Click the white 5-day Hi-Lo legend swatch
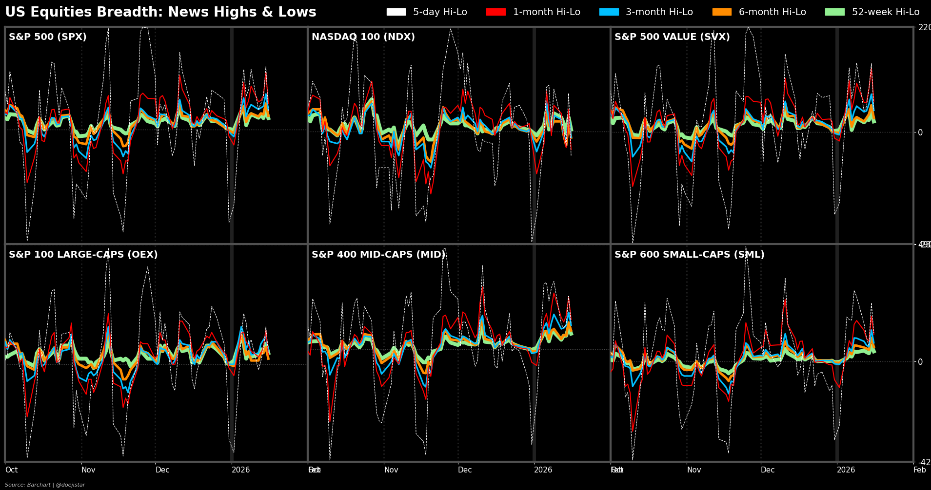This screenshot has height=490, width=931. click(x=396, y=12)
